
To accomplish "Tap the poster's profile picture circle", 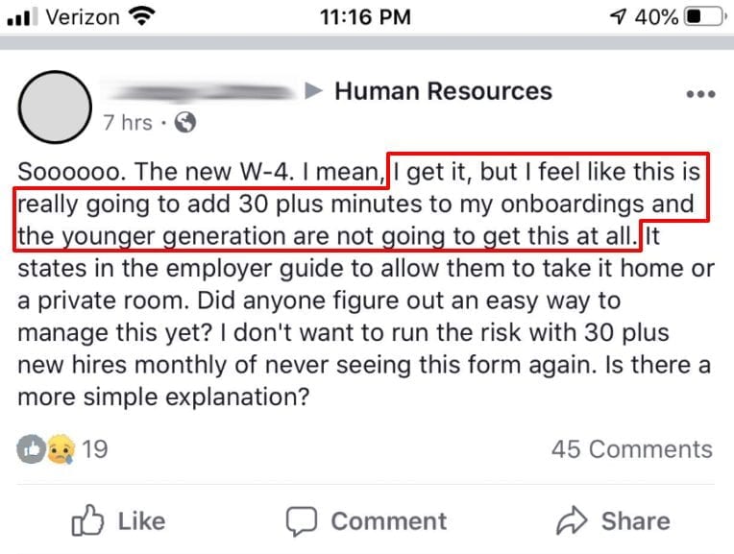I will coord(55,107).
